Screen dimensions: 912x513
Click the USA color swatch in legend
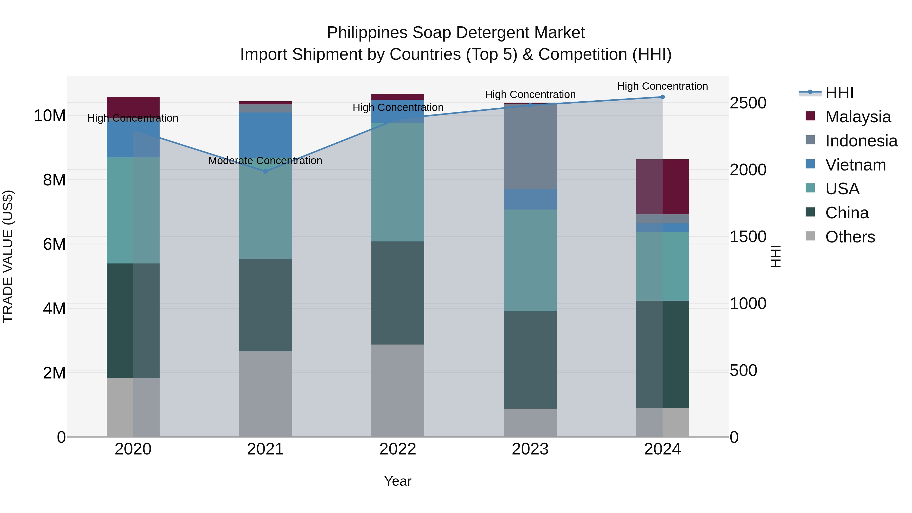tap(810, 188)
